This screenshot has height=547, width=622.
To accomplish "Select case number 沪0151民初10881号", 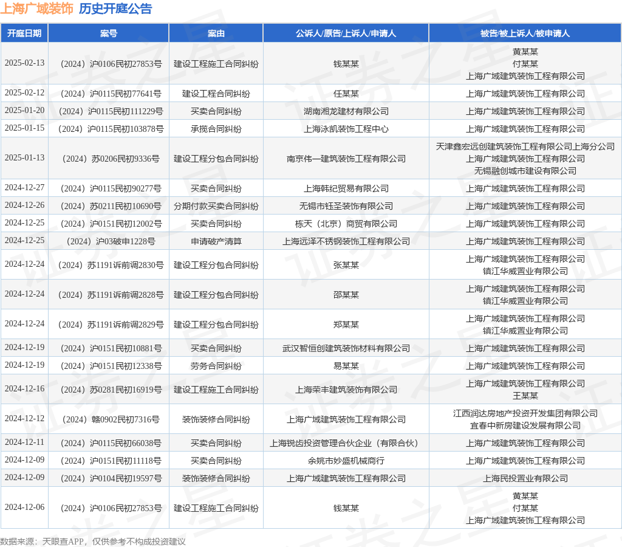I will pyautogui.click(x=111, y=348).
